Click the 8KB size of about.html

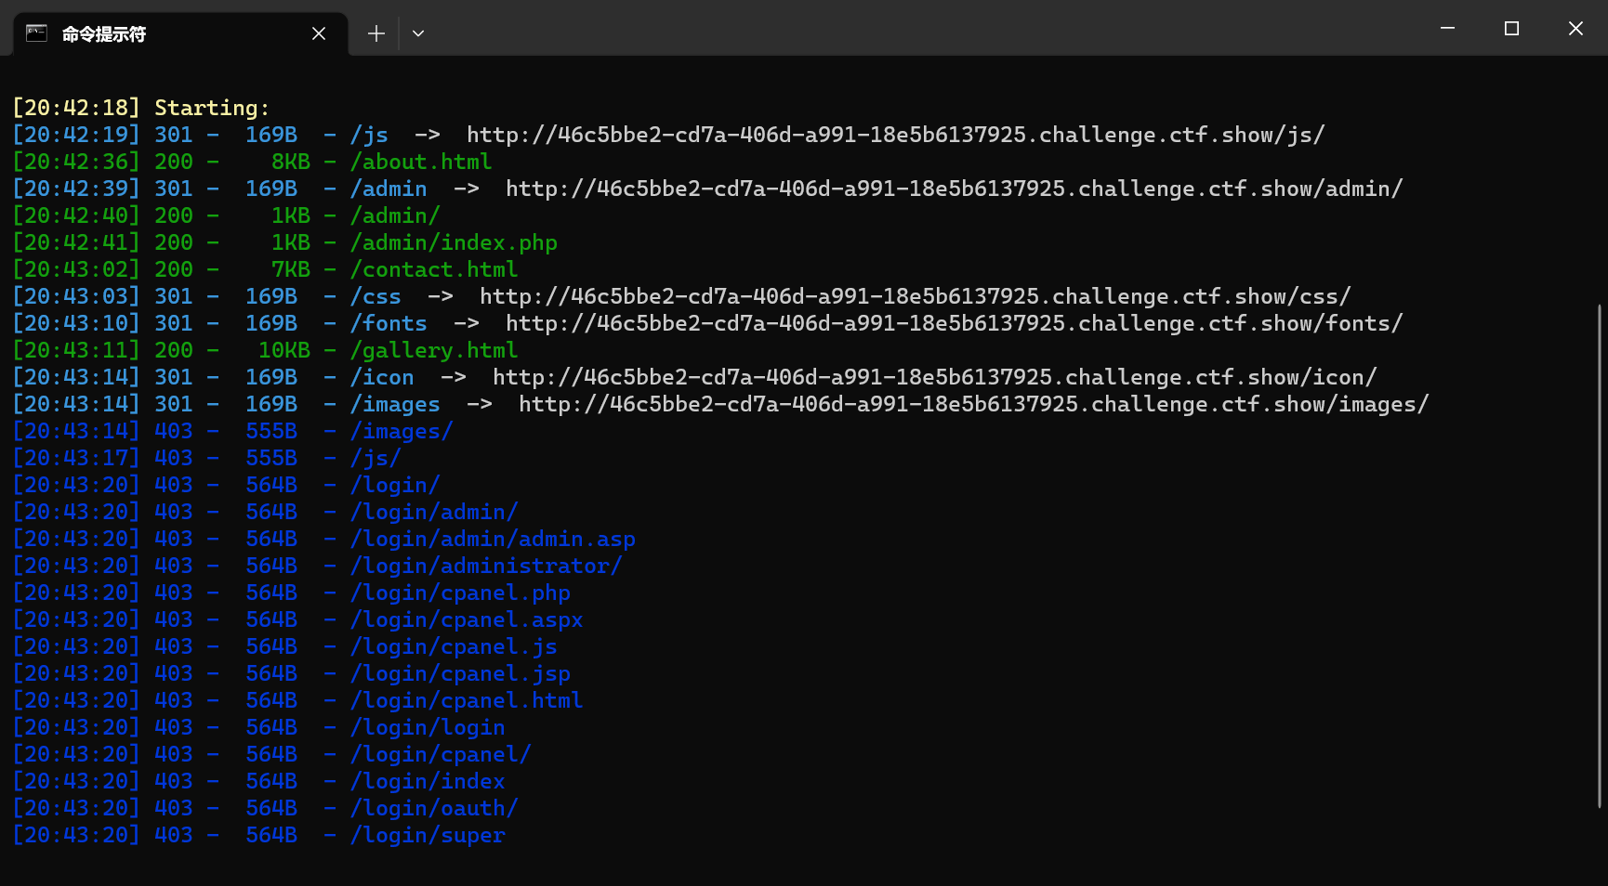(x=291, y=162)
